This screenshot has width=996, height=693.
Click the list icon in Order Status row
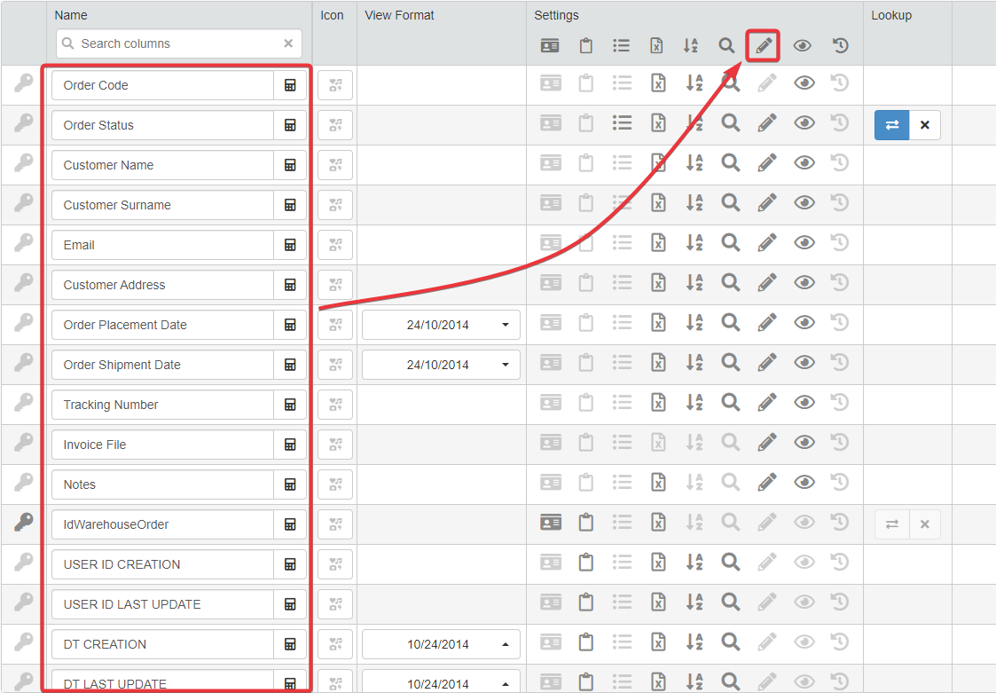[x=623, y=123]
